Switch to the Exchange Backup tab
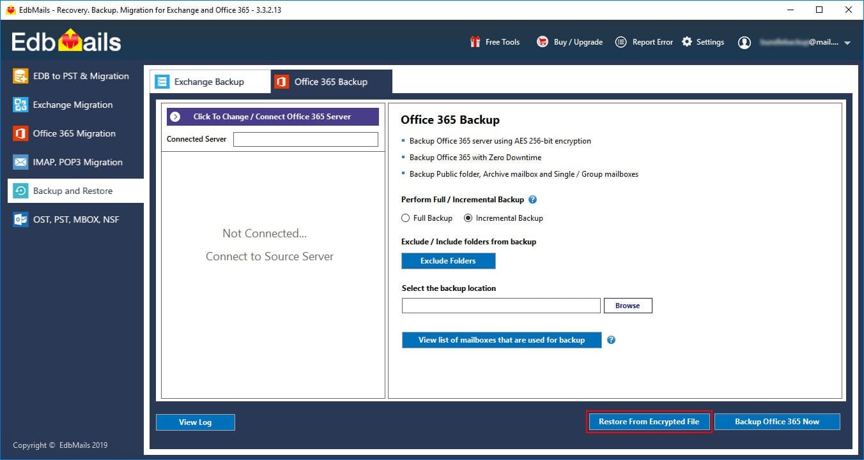The width and height of the screenshot is (864, 460). (x=210, y=82)
